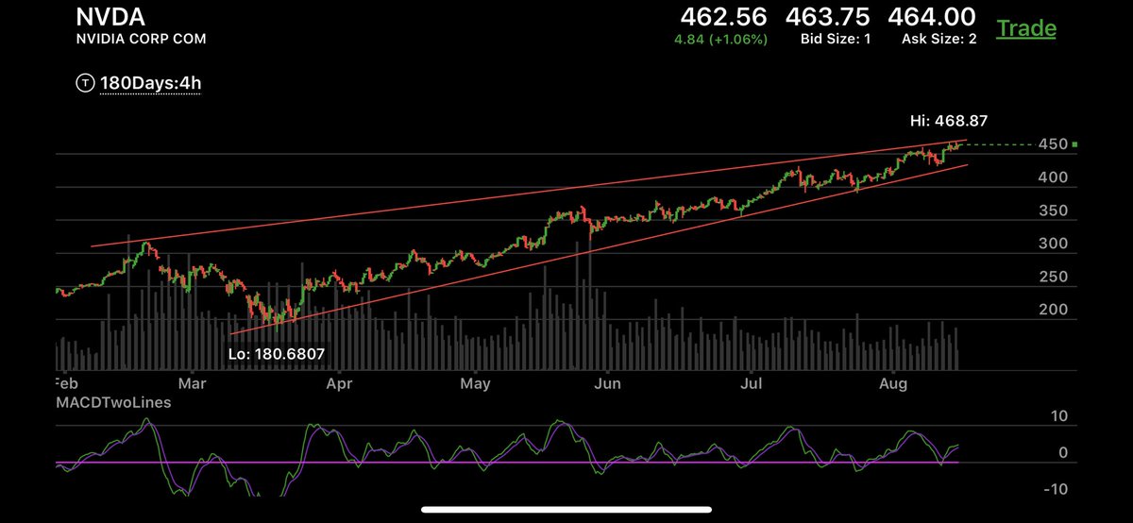Click the Jun date axis label
Viewport: 1133px width, 523px height.
click(609, 384)
